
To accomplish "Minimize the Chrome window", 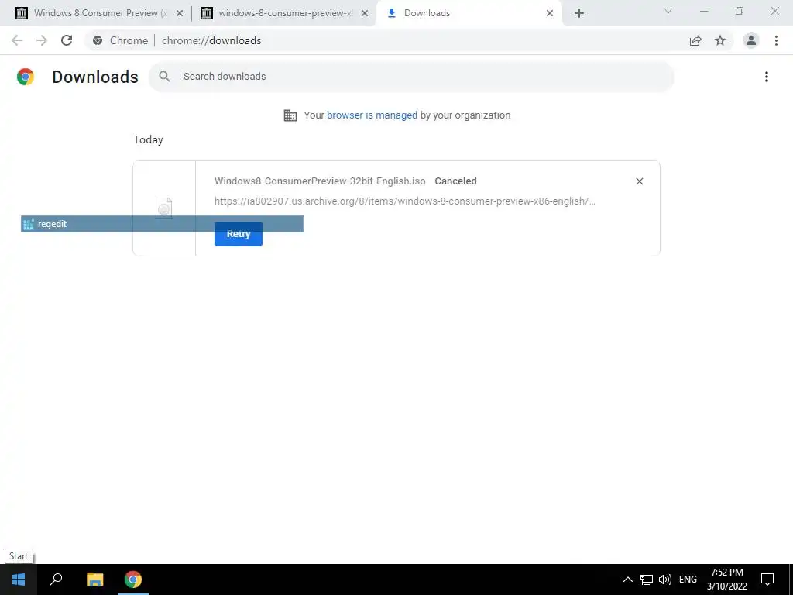I will click(704, 11).
